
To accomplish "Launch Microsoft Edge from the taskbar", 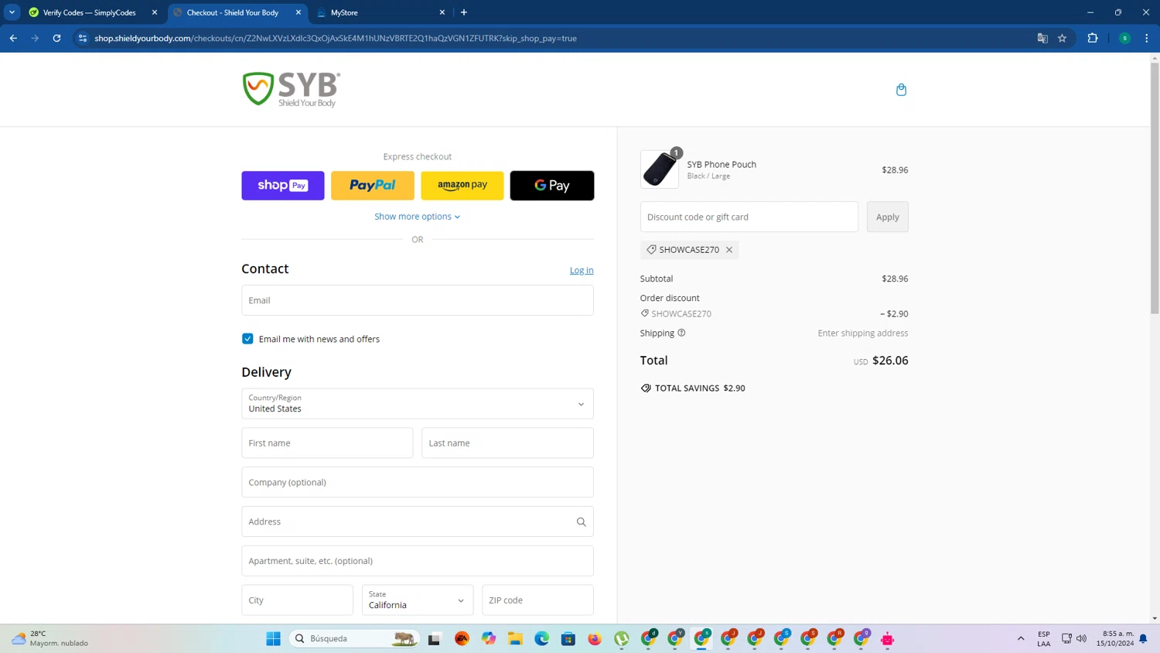I will coord(541,639).
